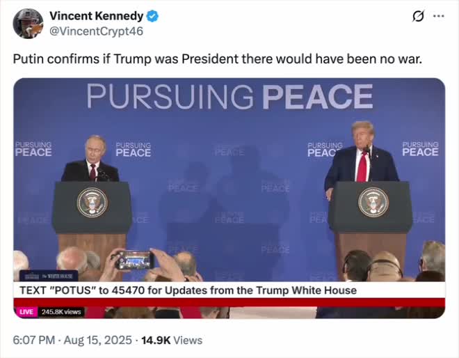Click the presidential seal on left podium
The width and height of the screenshot is (459, 358).
pyautogui.click(x=92, y=203)
